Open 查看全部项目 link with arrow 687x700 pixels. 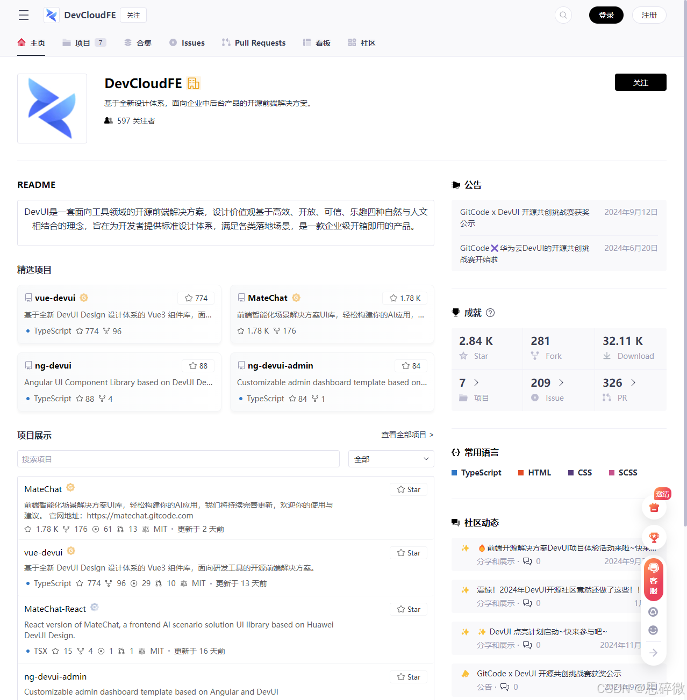pyautogui.click(x=407, y=435)
